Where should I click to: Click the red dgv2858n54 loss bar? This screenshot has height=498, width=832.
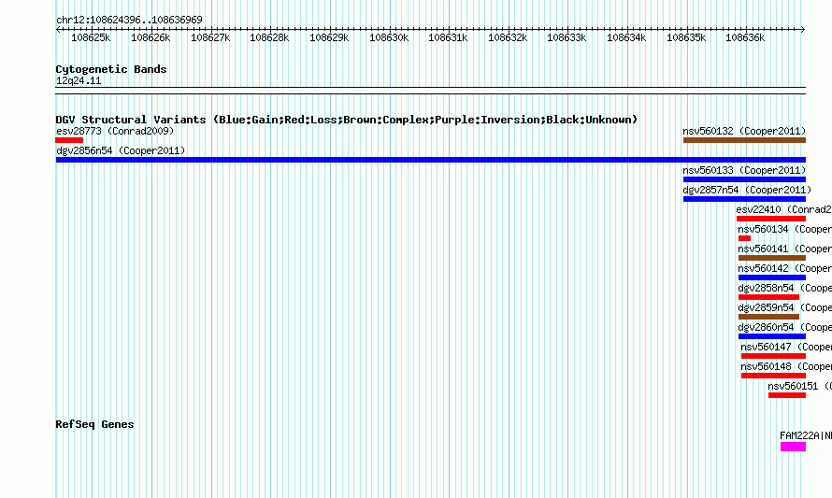768,297
